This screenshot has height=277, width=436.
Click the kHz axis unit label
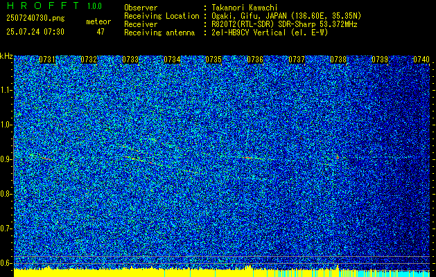point(6,56)
